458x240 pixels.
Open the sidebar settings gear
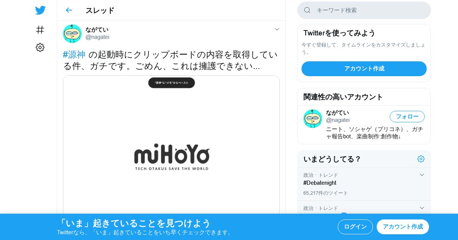(40, 47)
